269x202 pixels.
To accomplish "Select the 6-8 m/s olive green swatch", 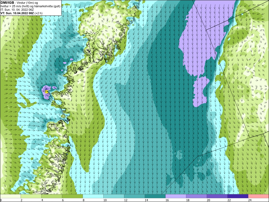I will (72, 196).
